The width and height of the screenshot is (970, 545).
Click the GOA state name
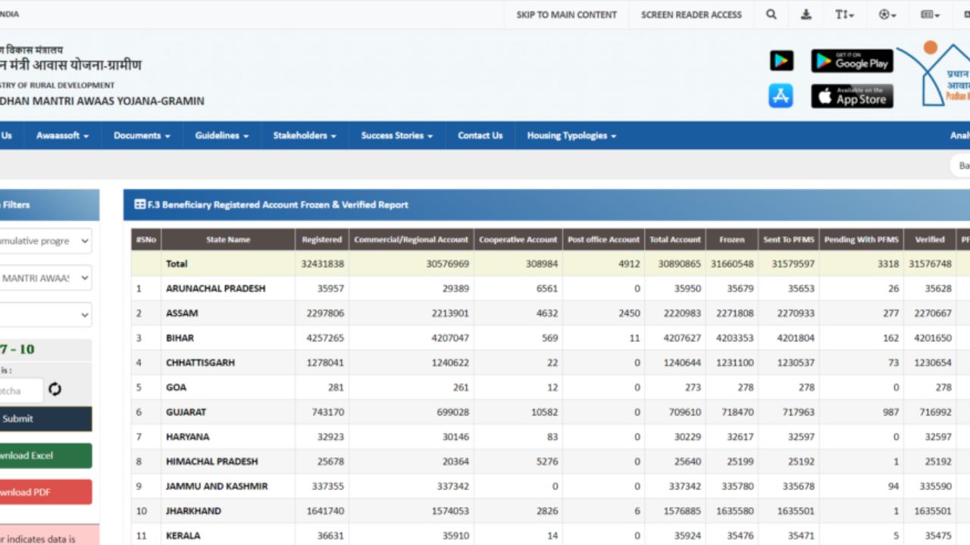[x=176, y=388]
